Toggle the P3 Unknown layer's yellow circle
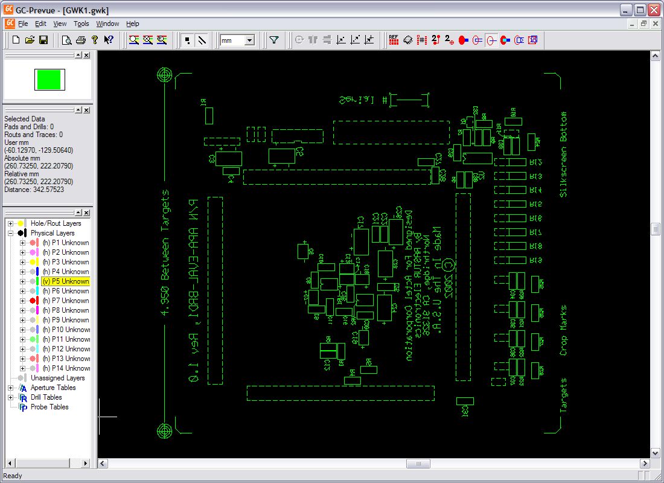The height and width of the screenshot is (483, 664). (x=31, y=262)
